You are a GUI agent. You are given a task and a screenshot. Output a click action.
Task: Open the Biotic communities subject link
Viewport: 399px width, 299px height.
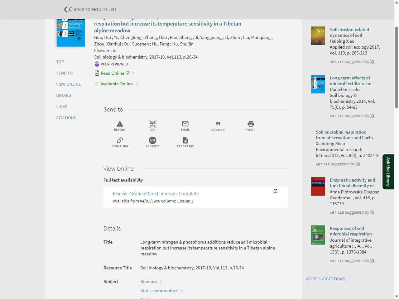pos(159,291)
